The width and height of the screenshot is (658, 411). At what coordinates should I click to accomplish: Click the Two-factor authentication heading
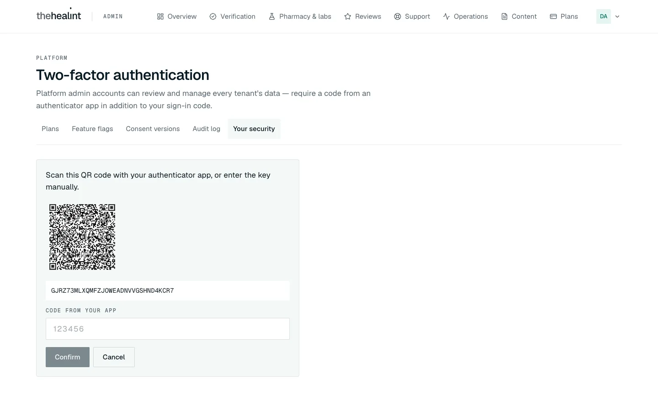tap(122, 75)
